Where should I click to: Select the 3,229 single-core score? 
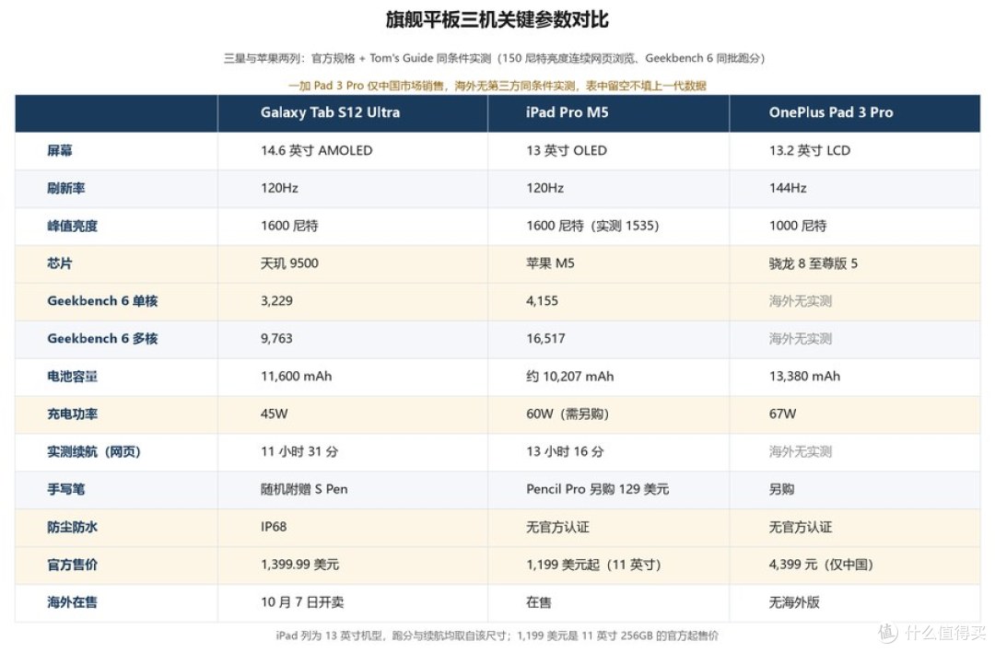(276, 301)
